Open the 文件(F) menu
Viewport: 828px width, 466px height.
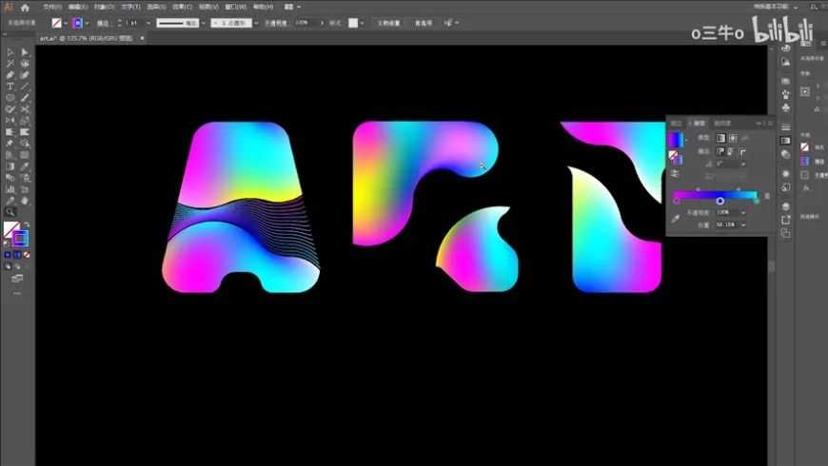pos(51,7)
